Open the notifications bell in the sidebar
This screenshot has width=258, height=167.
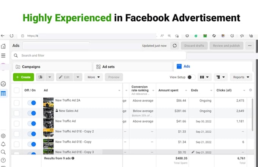point(3,144)
